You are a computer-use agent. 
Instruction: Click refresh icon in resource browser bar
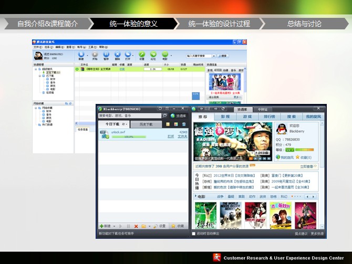(x=223, y=109)
